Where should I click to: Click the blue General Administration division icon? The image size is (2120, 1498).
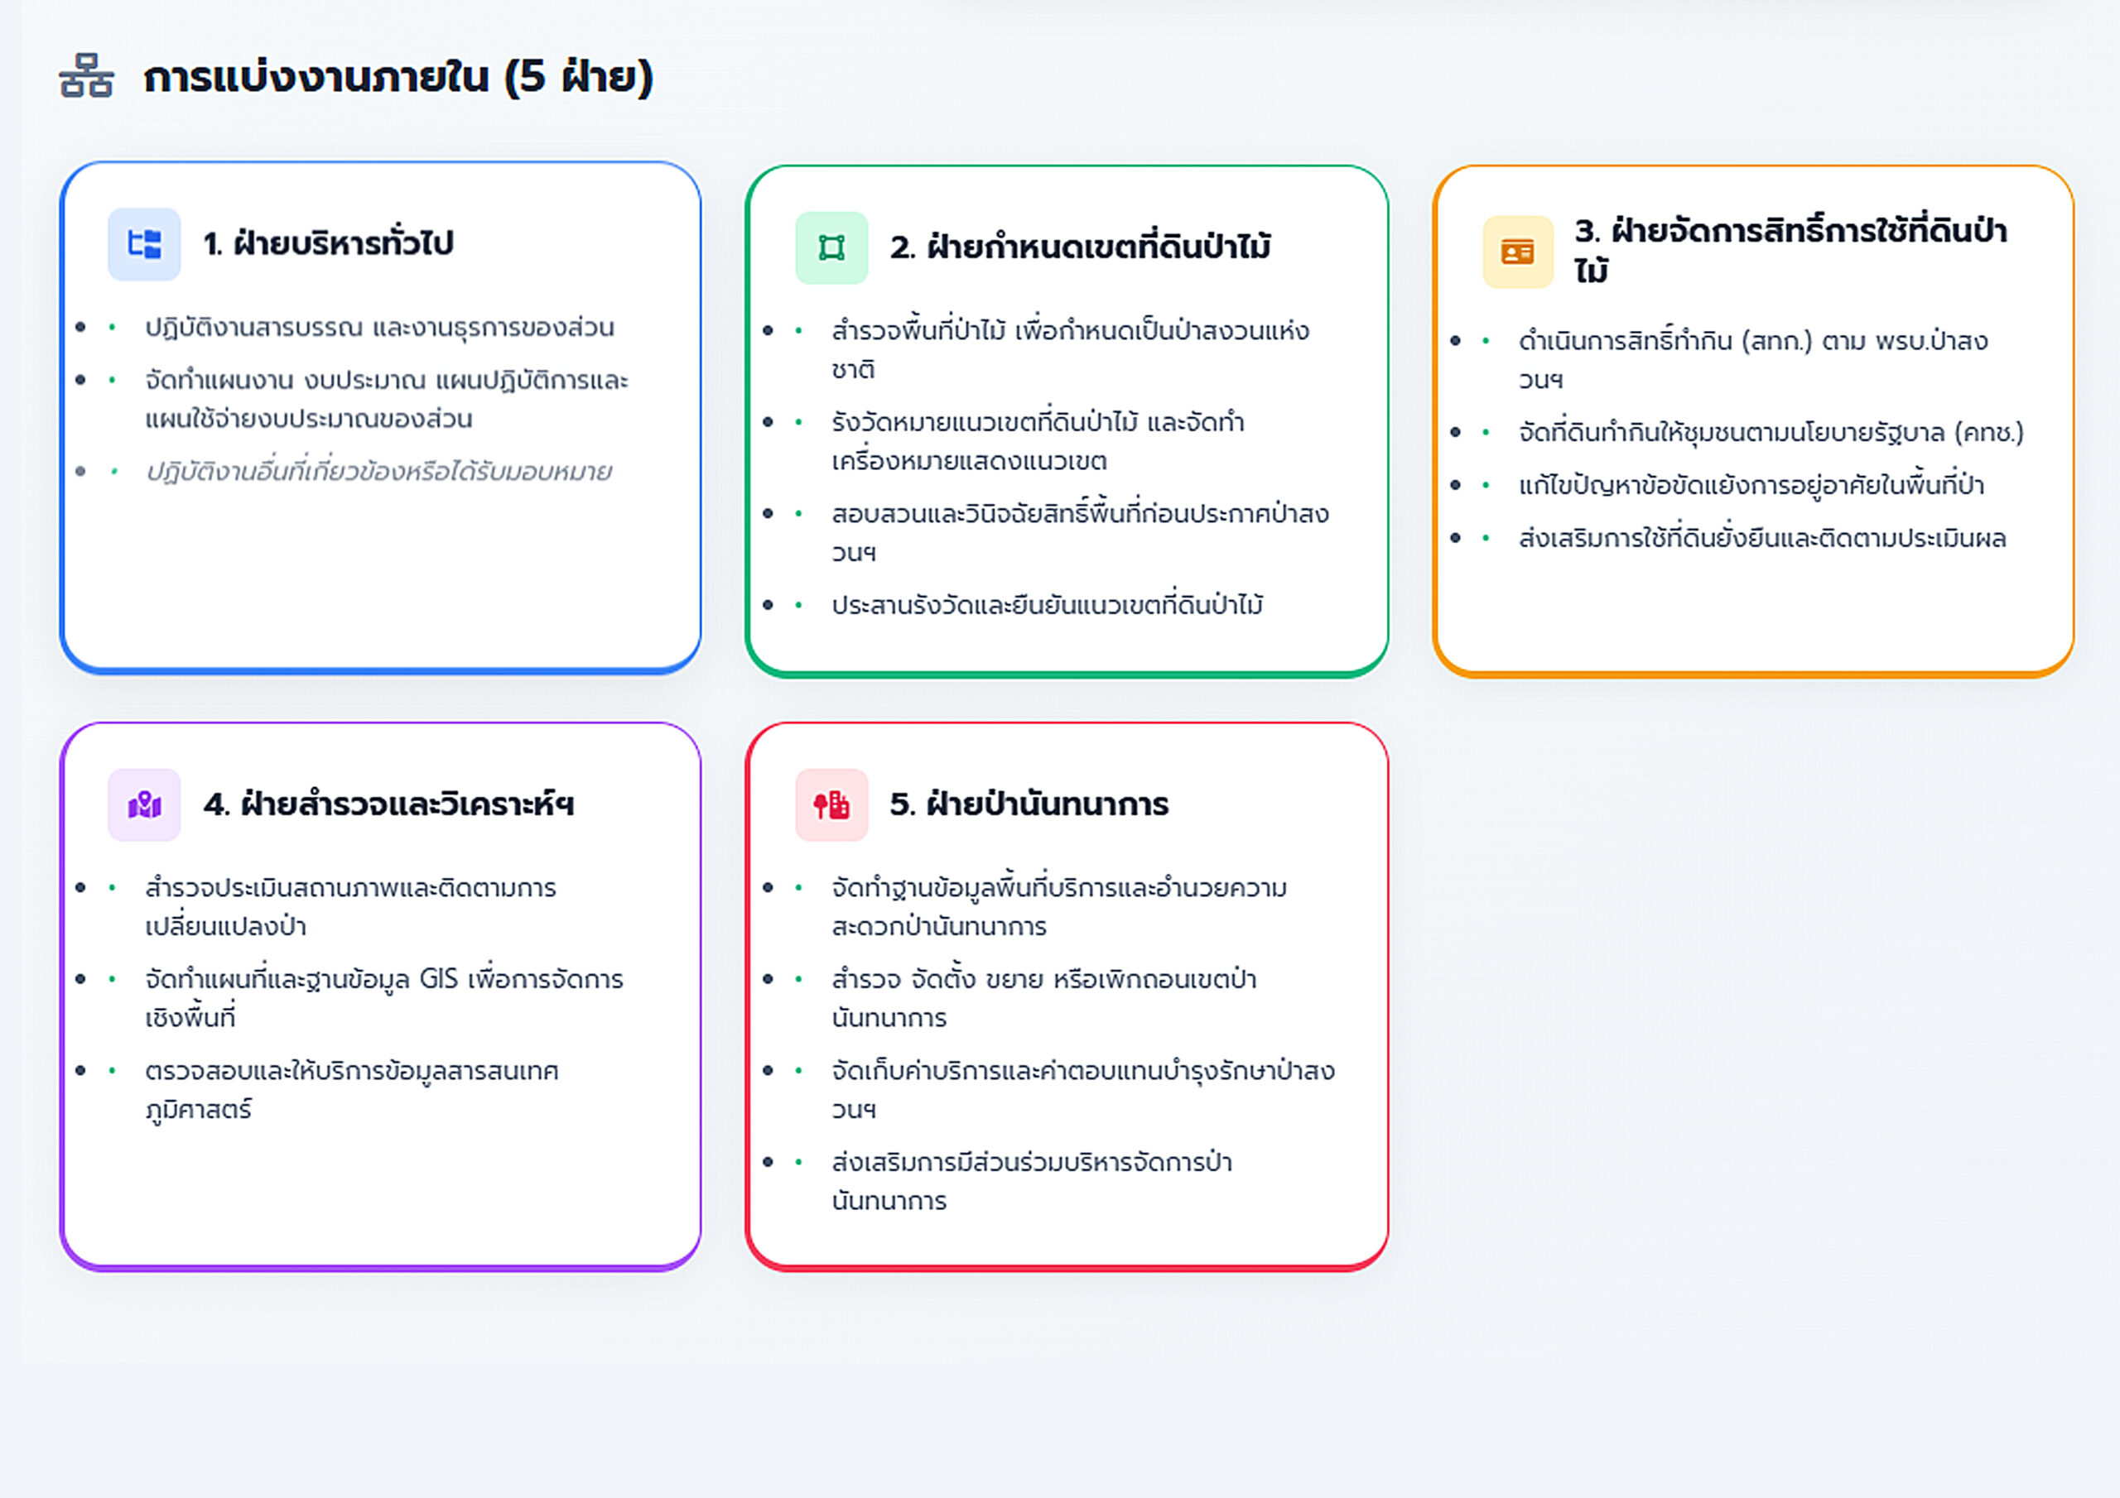coord(144,245)
